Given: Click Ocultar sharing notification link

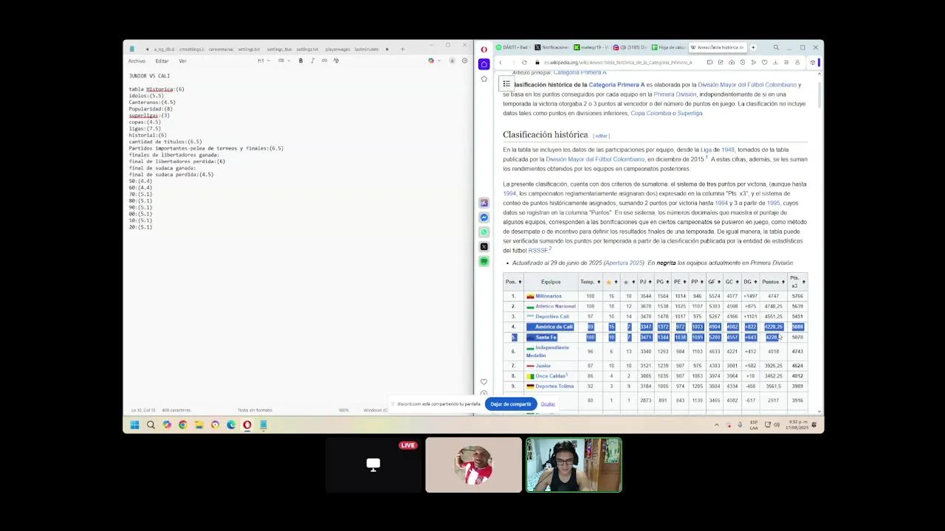Looking at the screenshot, I should [548, 404].
